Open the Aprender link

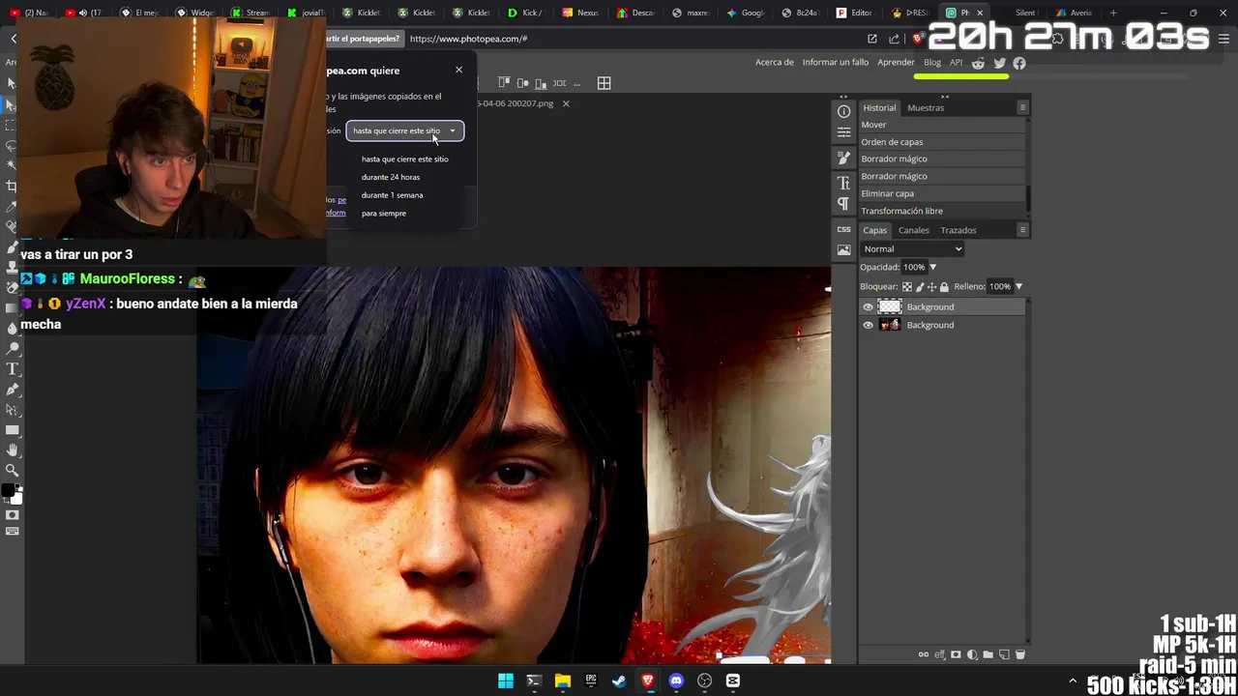[x=896, y=62]
